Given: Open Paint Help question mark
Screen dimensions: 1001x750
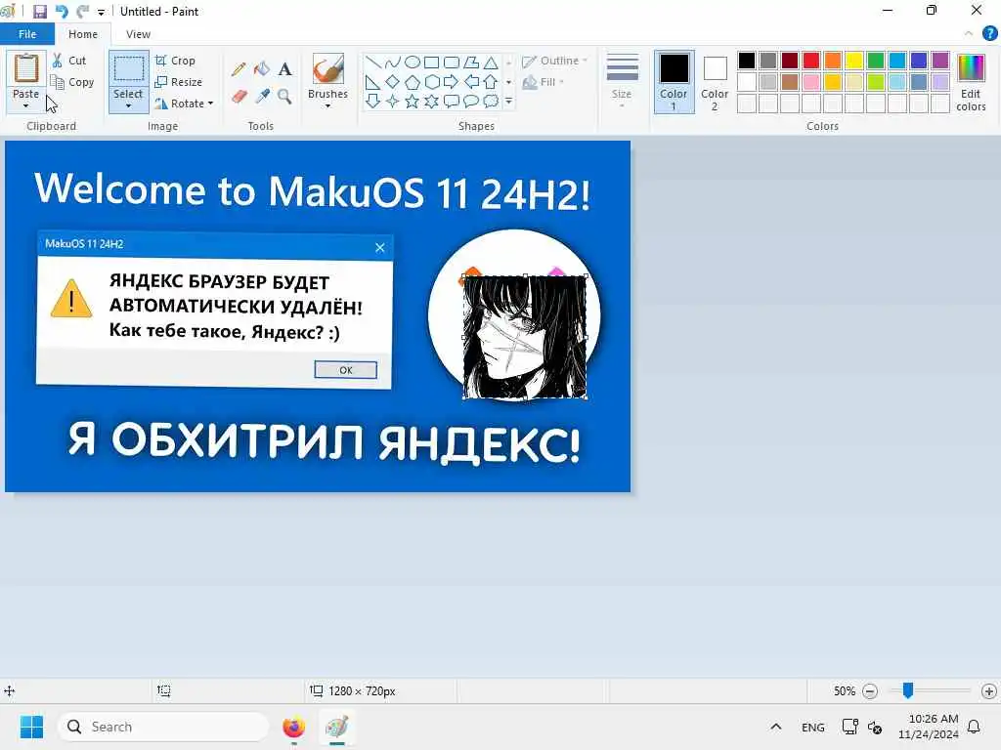Looking at the screenshot, I should (989, 34).
